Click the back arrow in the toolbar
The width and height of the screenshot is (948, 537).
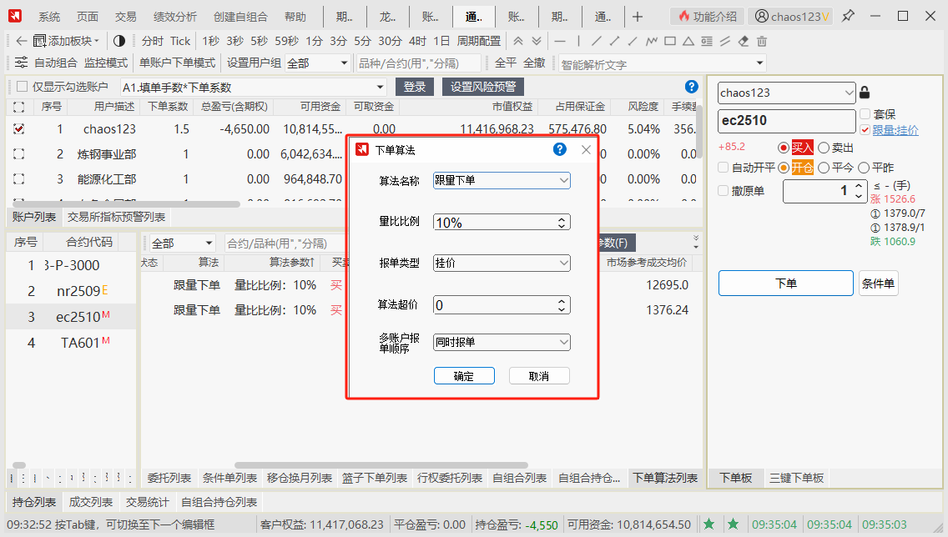coord(21,41)
